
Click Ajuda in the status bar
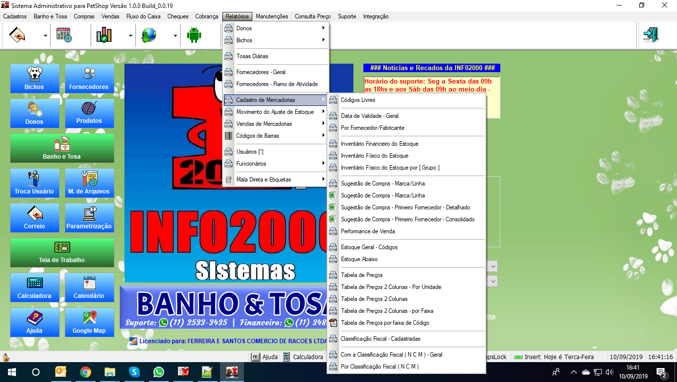point(264,357)
